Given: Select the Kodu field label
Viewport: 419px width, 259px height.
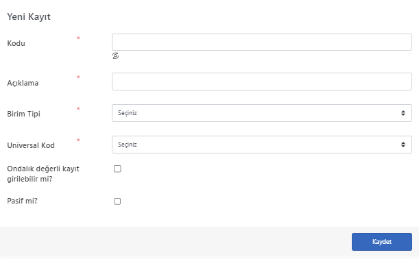Looking at the screenshot, I should (x=16, y=43).
